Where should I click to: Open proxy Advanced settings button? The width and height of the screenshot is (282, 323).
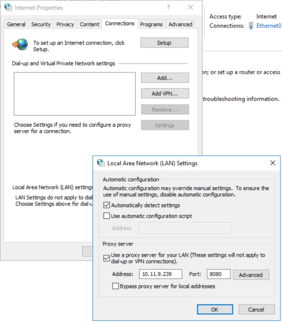(x=251, y=275)
